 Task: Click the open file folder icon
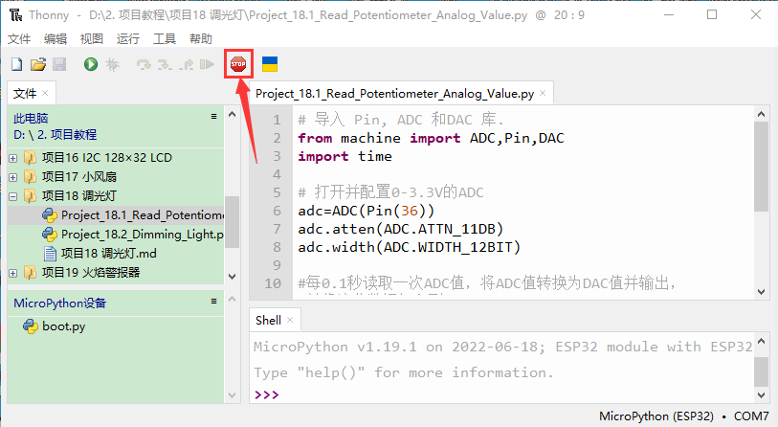[x=37, y=64]
